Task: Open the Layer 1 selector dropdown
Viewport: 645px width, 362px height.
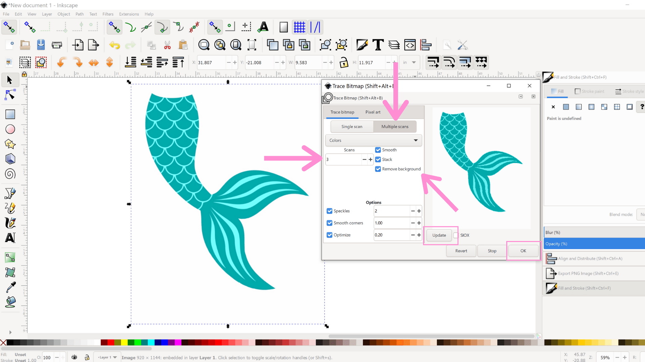Action: (106, 357)
